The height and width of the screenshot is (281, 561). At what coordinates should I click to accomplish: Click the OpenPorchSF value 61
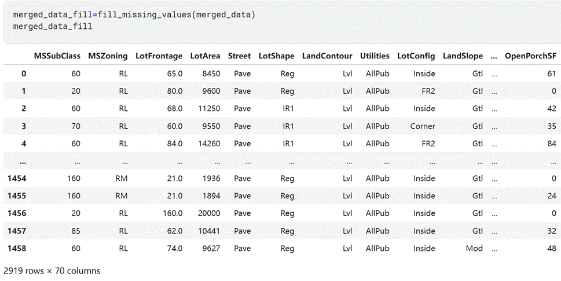pyautogui.click(x=552, y=73)
